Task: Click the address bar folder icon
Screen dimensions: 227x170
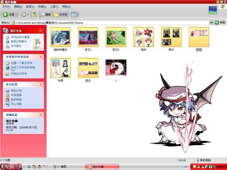Action: [x=13, y=23]
